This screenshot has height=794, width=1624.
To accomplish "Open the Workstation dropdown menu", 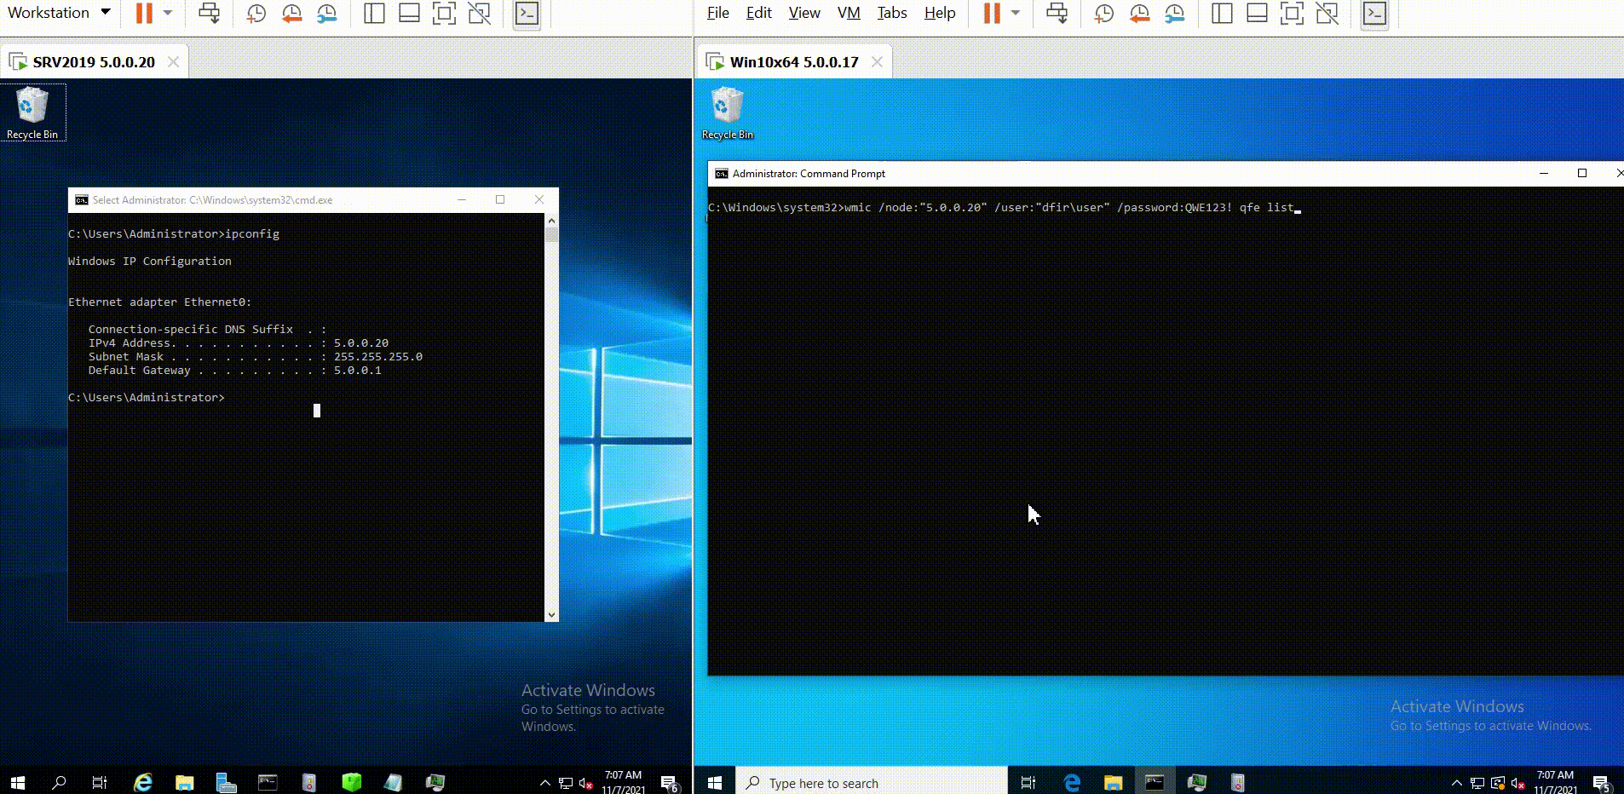I will pyautogui.click(x=59, y=13).
